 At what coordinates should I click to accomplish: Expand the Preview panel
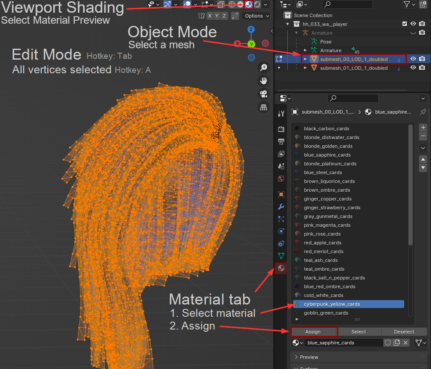[x=309, y=357]
